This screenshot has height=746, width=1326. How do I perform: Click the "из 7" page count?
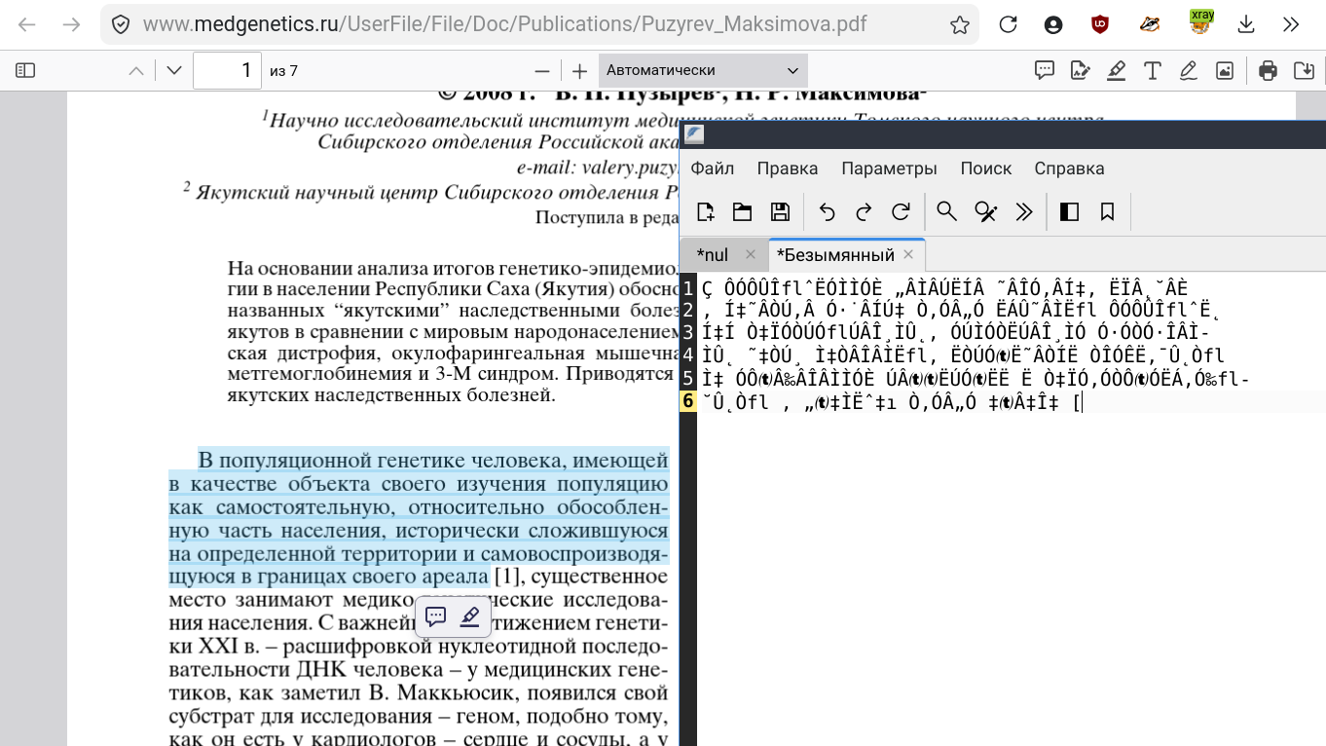click(283, 70)
